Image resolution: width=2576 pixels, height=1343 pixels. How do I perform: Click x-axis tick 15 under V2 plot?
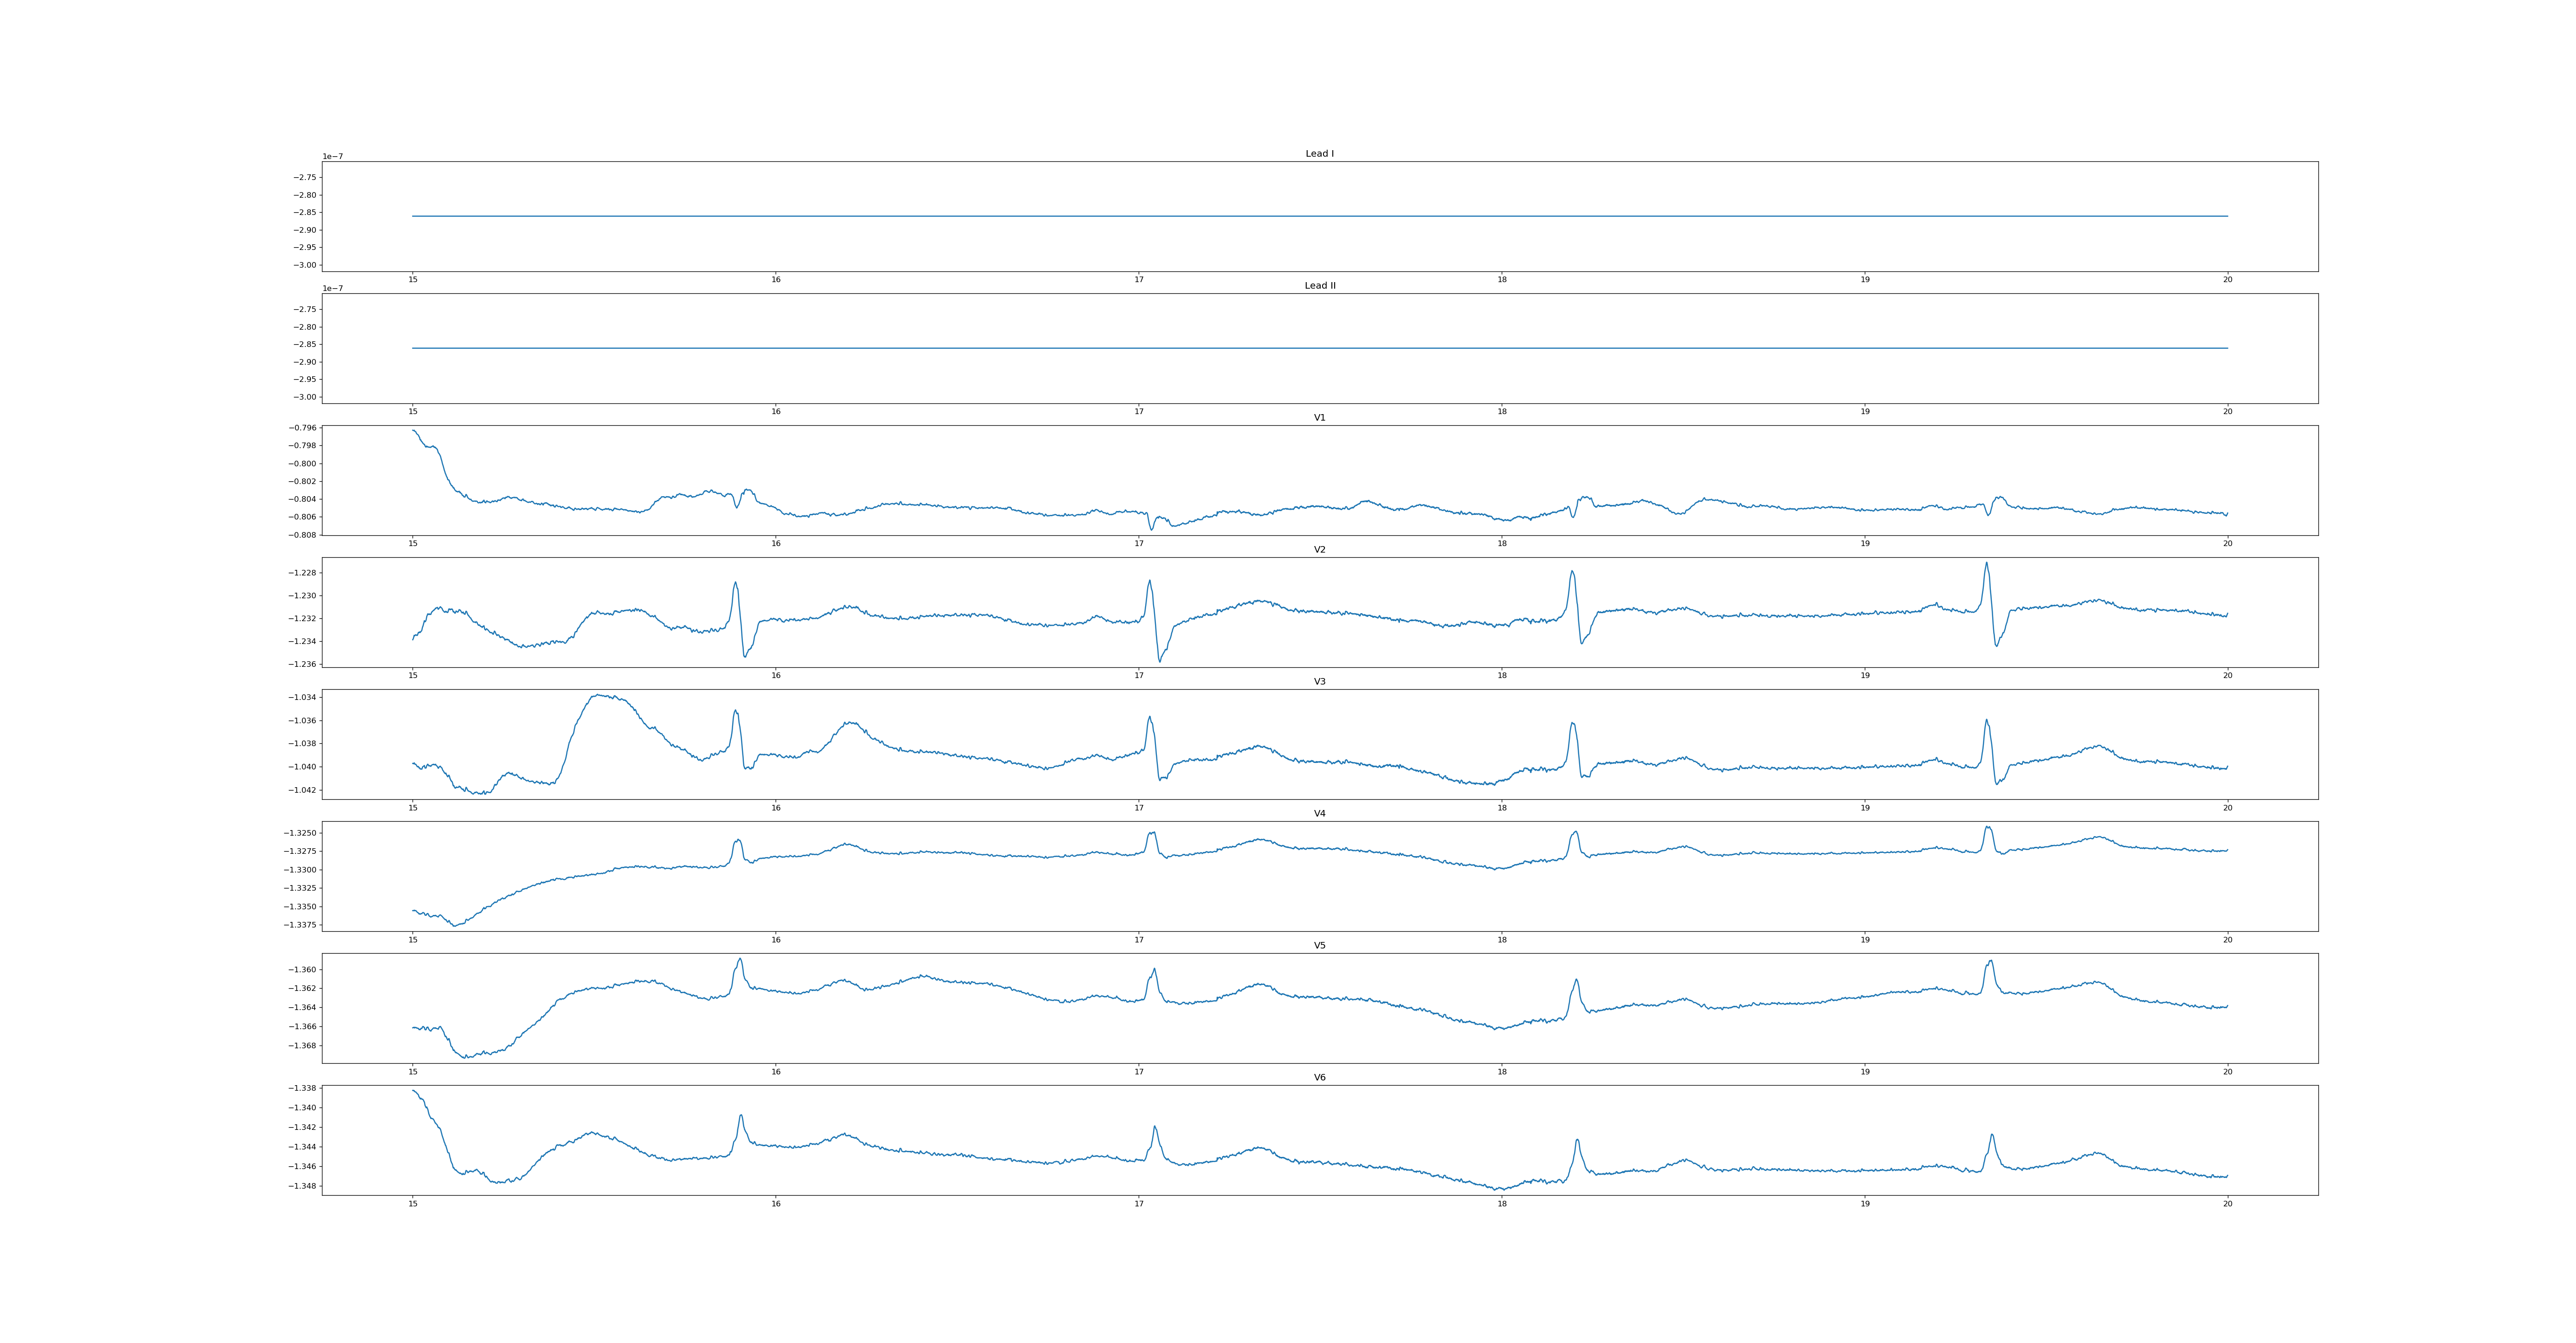412,676
